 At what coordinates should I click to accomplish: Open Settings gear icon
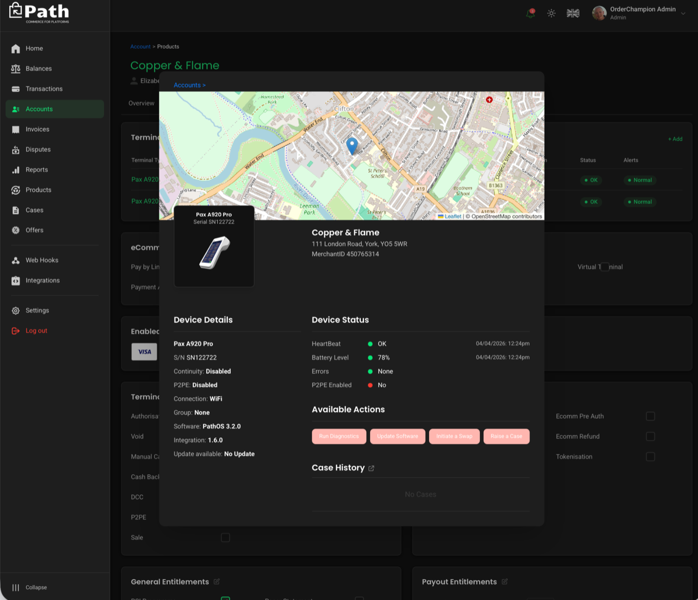click(16, 311)
